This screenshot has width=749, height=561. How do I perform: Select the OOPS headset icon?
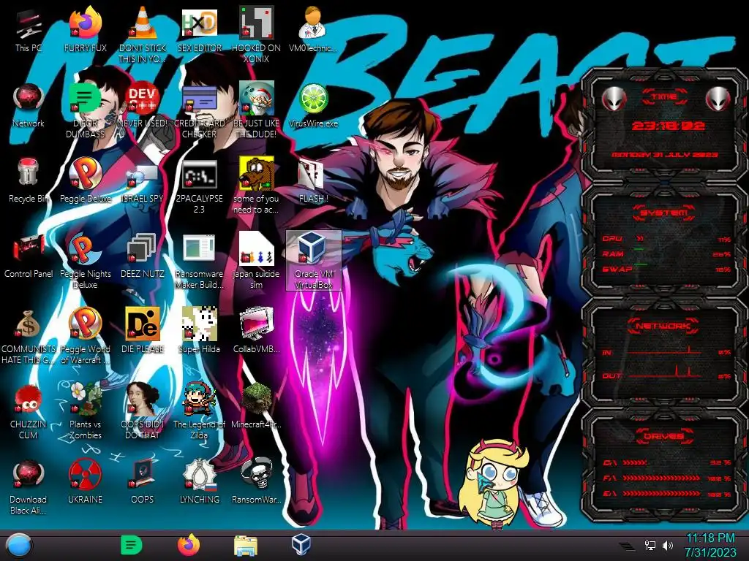click(143, 482)
